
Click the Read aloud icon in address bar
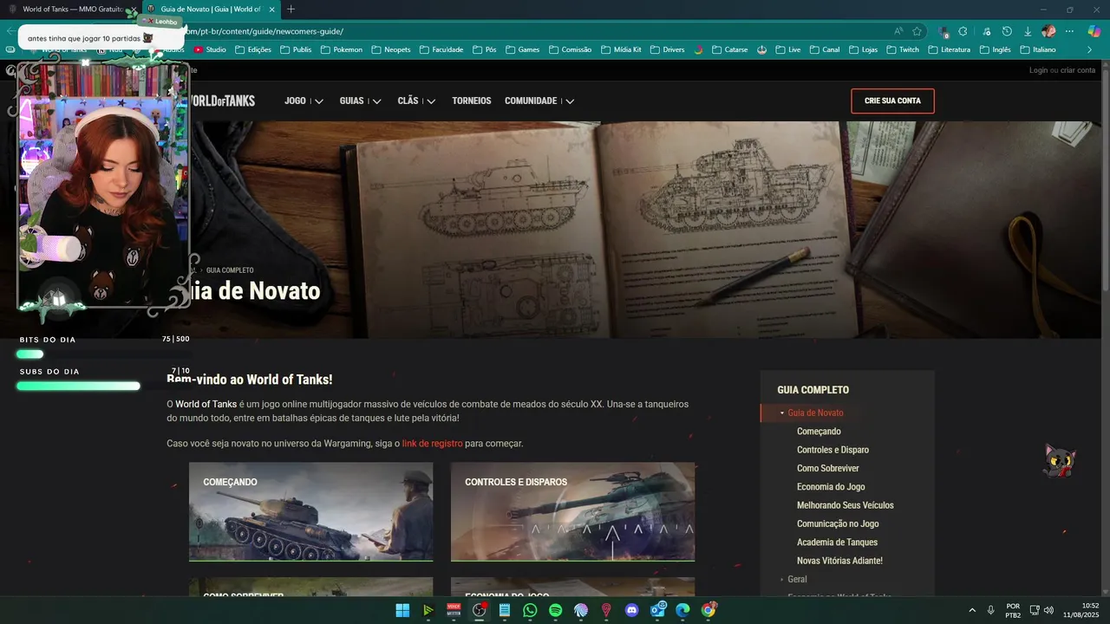(898, 31)
